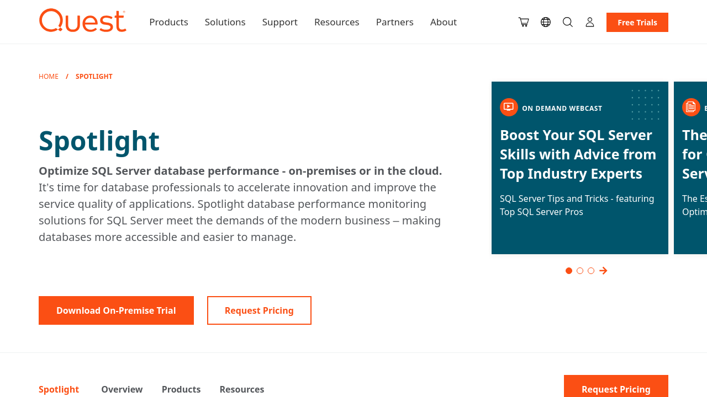The image size is (707, 397).
Task: Select the first carousel dot
Action: pos(569,271)
